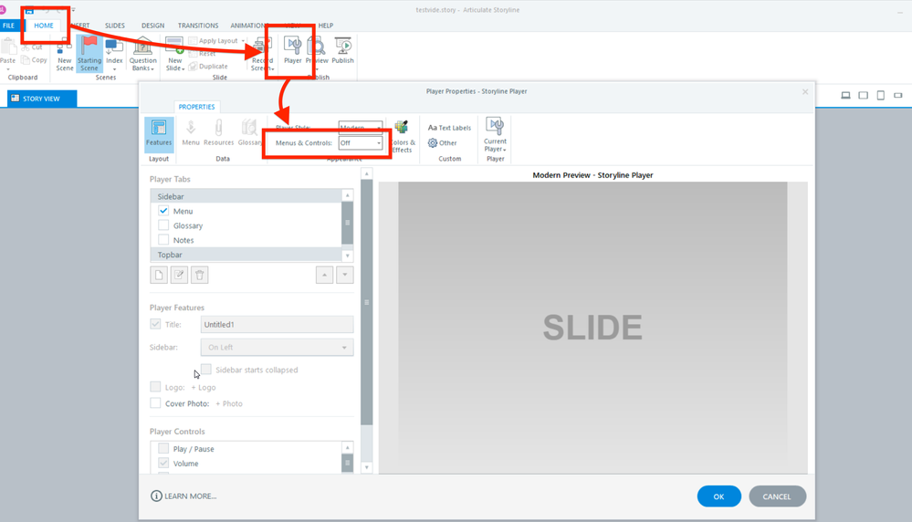912x522 pixels.
Task: Switch to desktop view icon at top right
Action: coord(845,95)
